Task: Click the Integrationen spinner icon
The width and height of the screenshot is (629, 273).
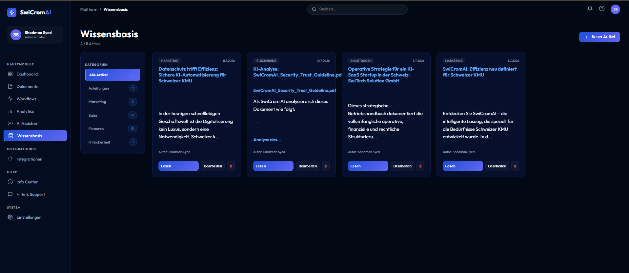Action: coord(10,159)
